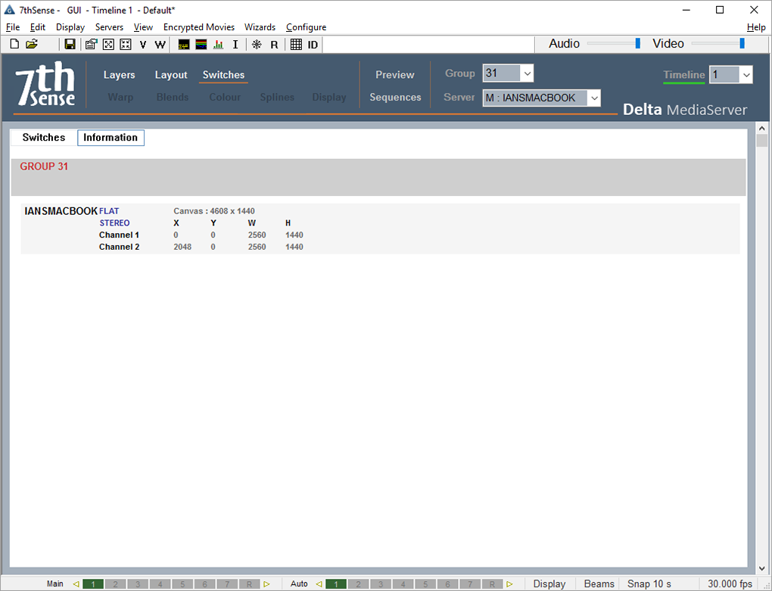Screen dimensions: 772x591
Task: Open the Sequences page
Action: 395,98
